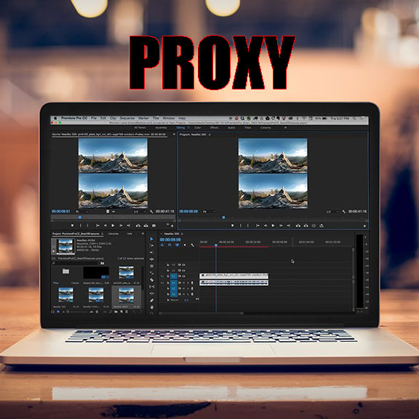Select the Hand tool
This screenshot has height=419, width=419.
(151, 307)
